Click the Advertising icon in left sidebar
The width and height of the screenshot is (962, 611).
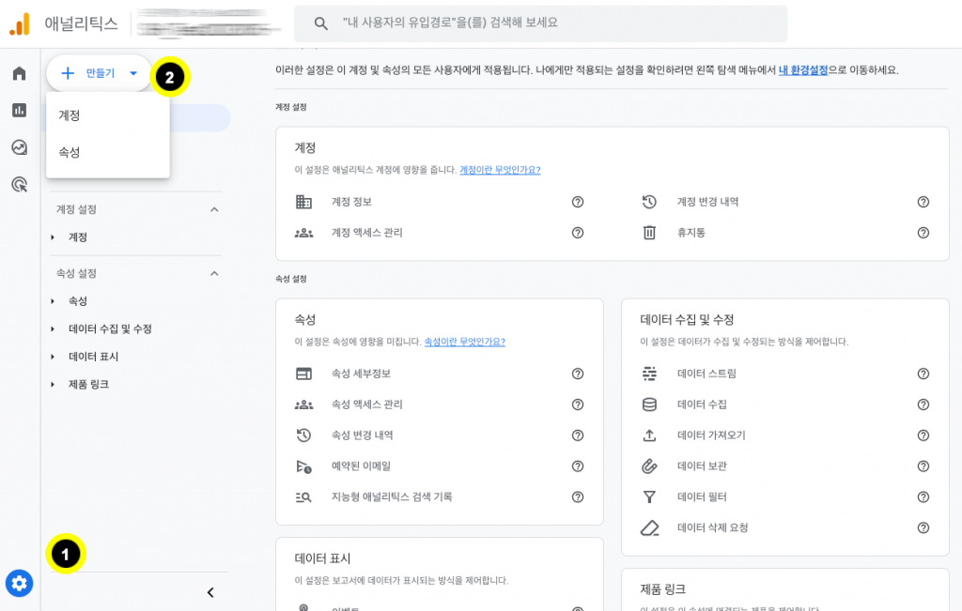[x=19, y=185]
